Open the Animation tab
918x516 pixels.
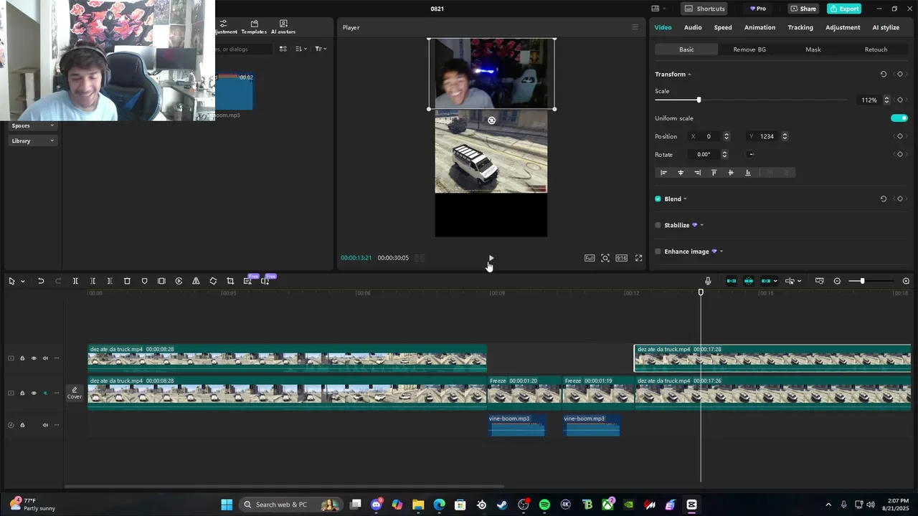click(760, 27)
